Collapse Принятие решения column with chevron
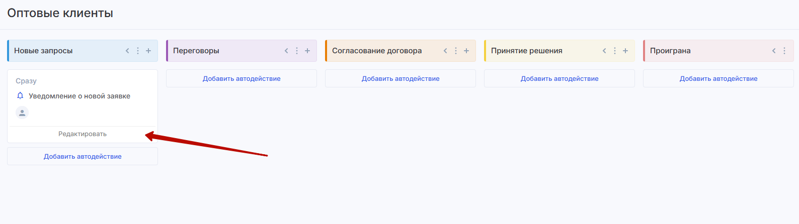Screen dimensions: 799x224 (x=604, y=51)
